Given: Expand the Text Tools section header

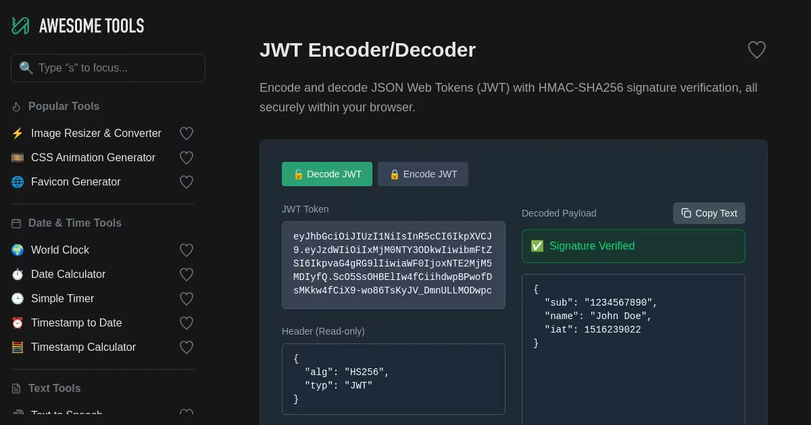Looking at the screenshot, I should pos(54,389).
